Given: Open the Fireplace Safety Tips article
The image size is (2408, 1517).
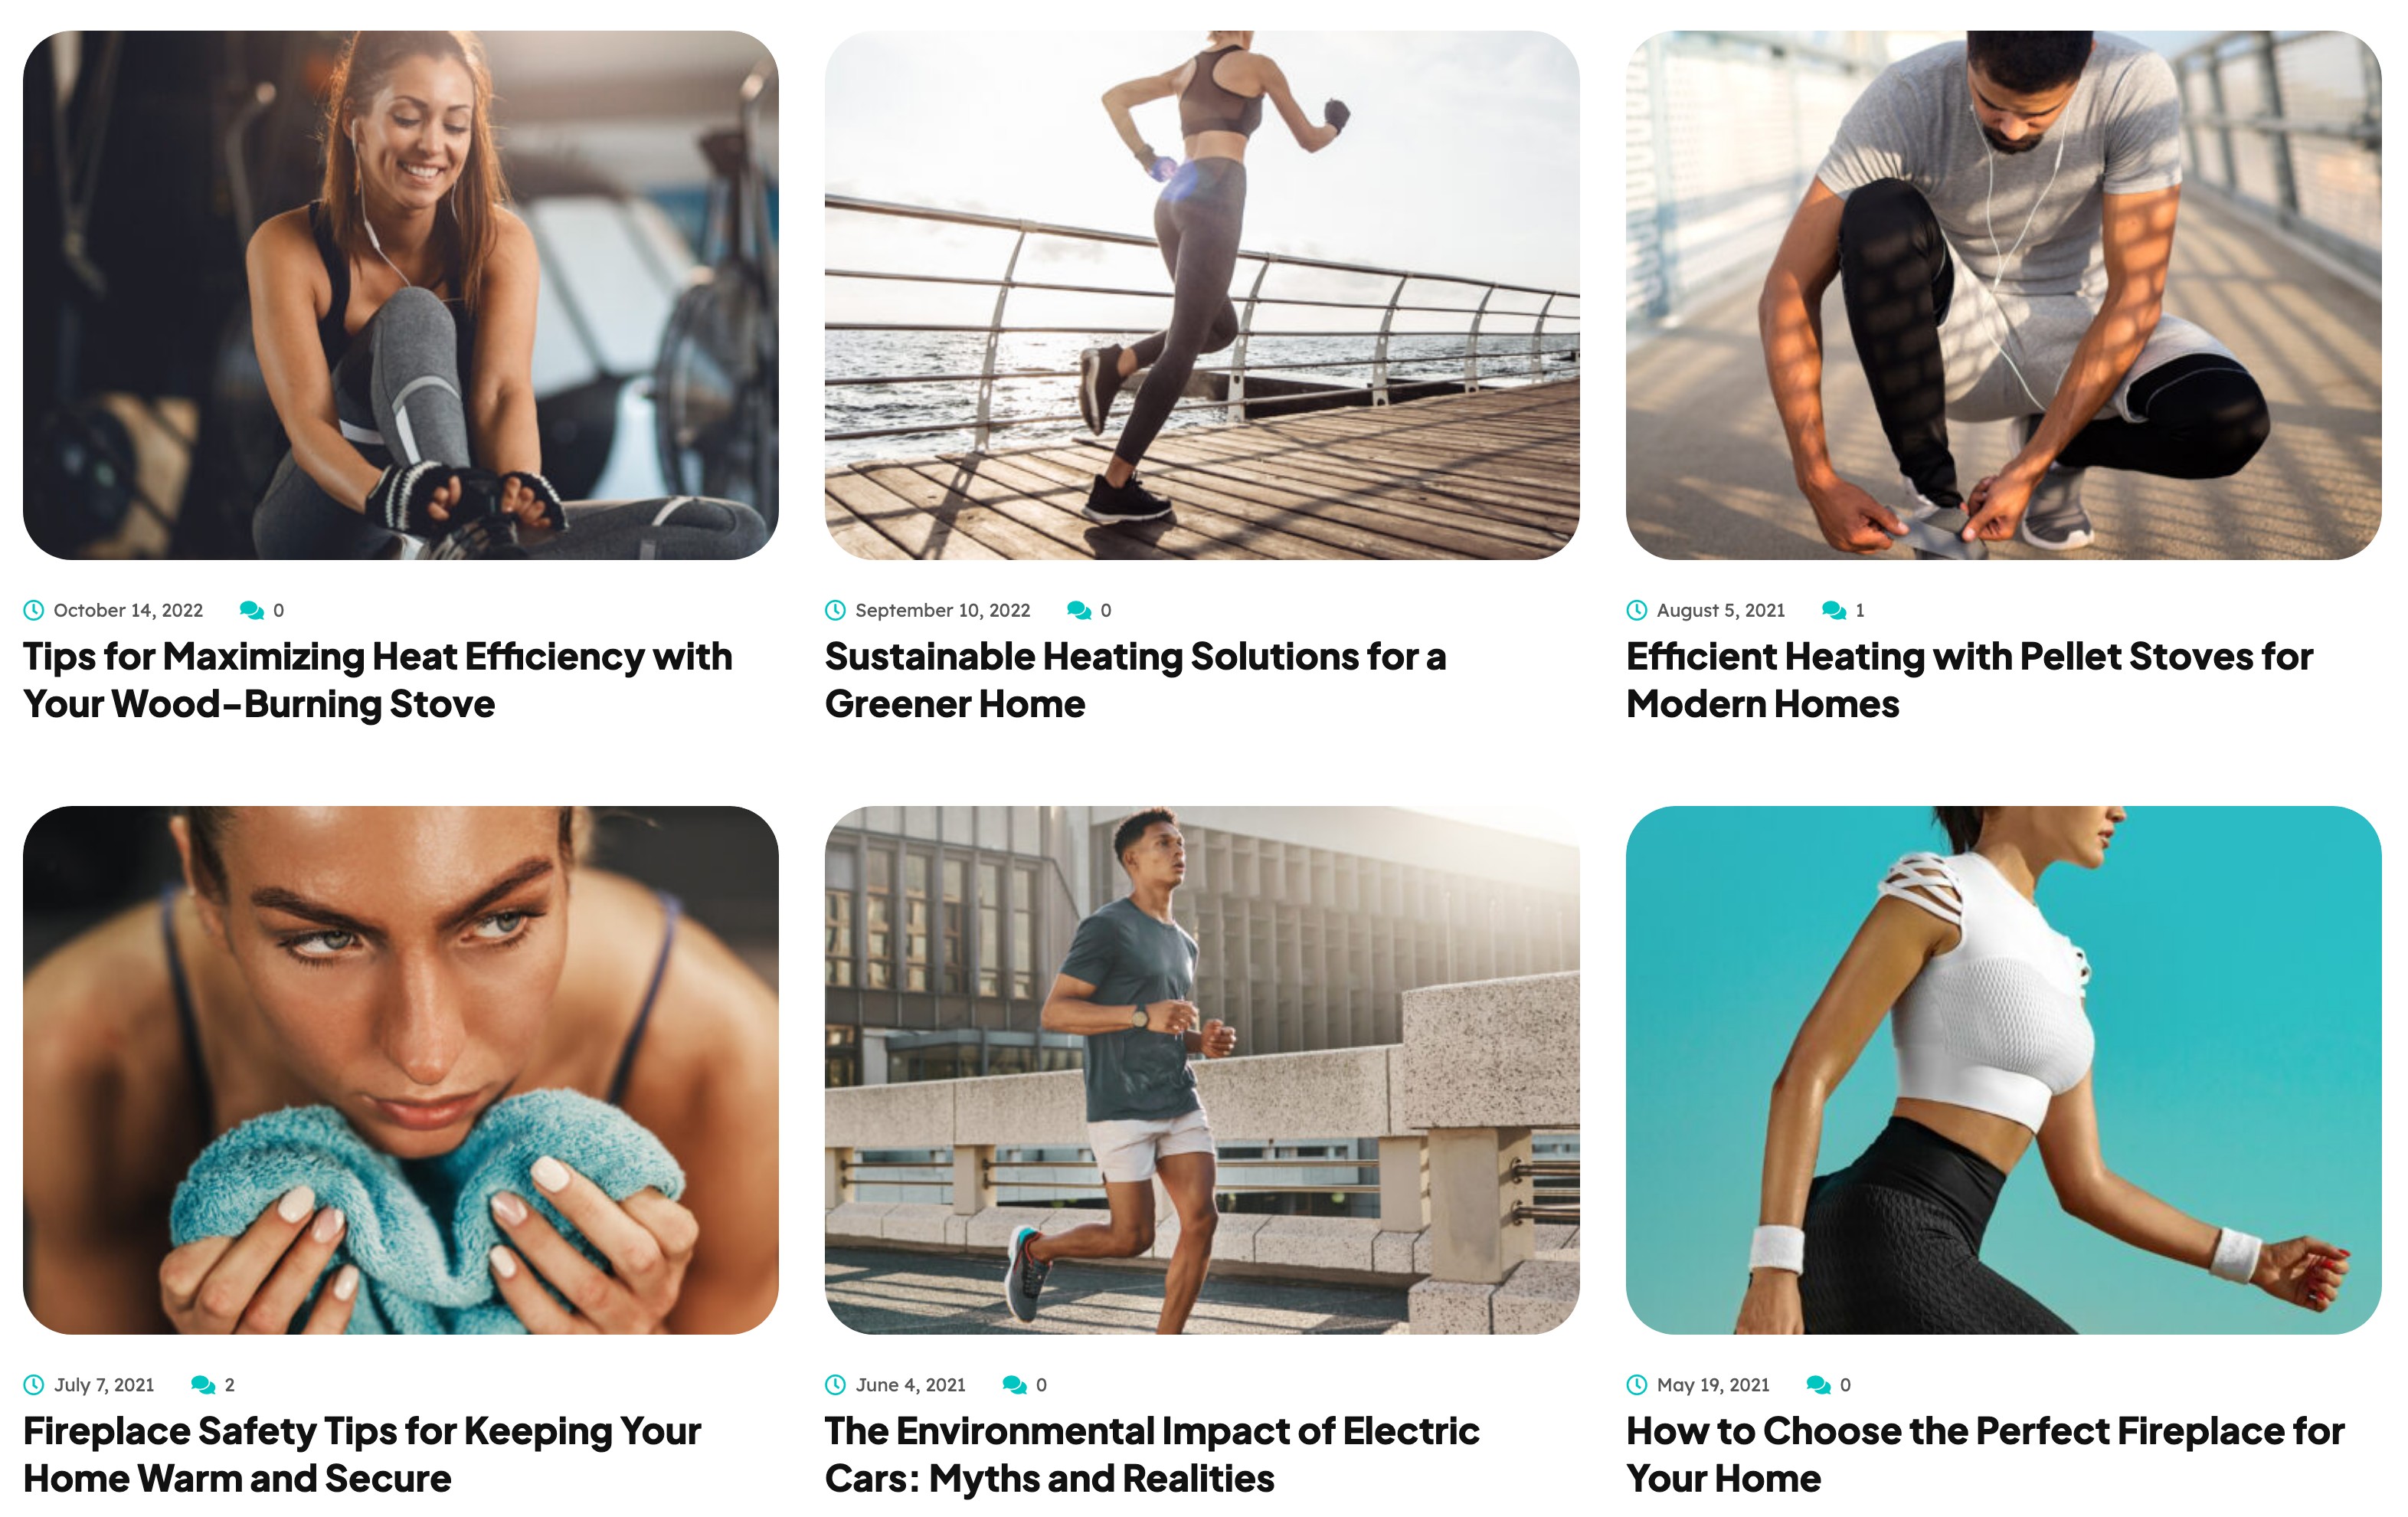Looking at the screenshot, I should tap(362, 1454).
